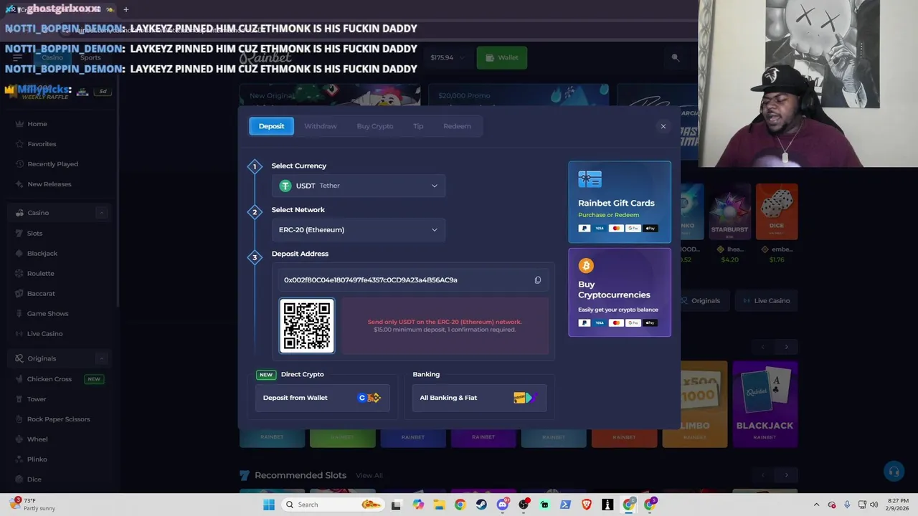Image resolution: width=918 pixels, height=516 pixels.
Task: Select the Live Casino category tab
Action: click(x=765, y=301)
